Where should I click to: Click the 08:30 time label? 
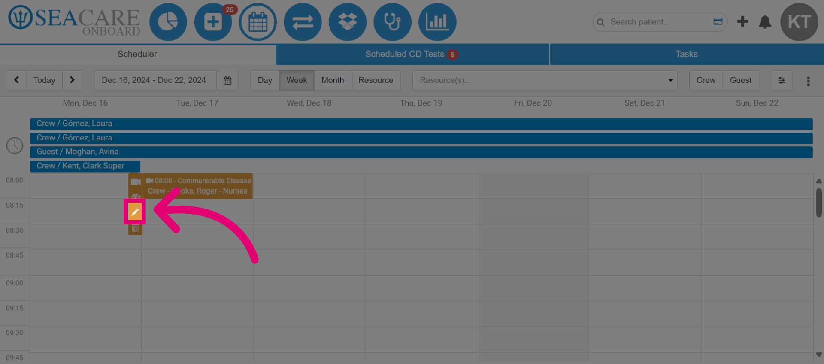click(15, 231)
